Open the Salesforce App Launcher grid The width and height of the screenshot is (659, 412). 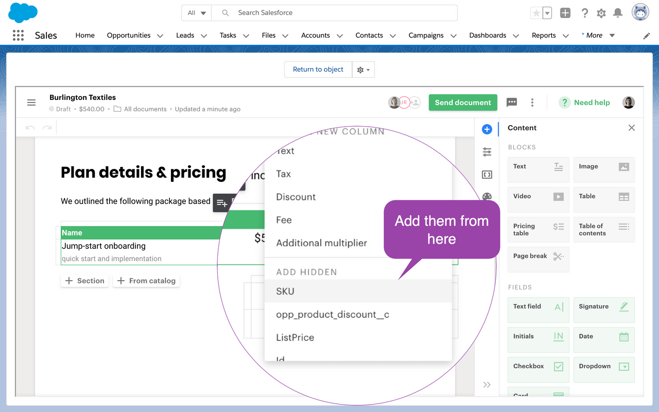coord(18,35)
